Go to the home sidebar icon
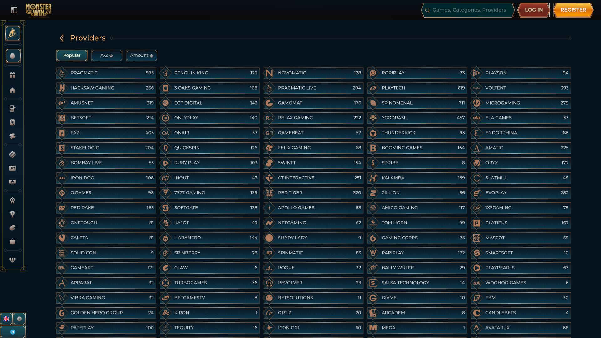The width and height of the screenshot is (601, 338). [13, 90]
